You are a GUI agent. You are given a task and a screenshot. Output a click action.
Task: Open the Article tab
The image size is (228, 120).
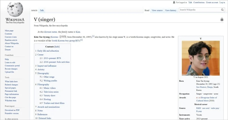pyautogui.click(x=34, y=10)
